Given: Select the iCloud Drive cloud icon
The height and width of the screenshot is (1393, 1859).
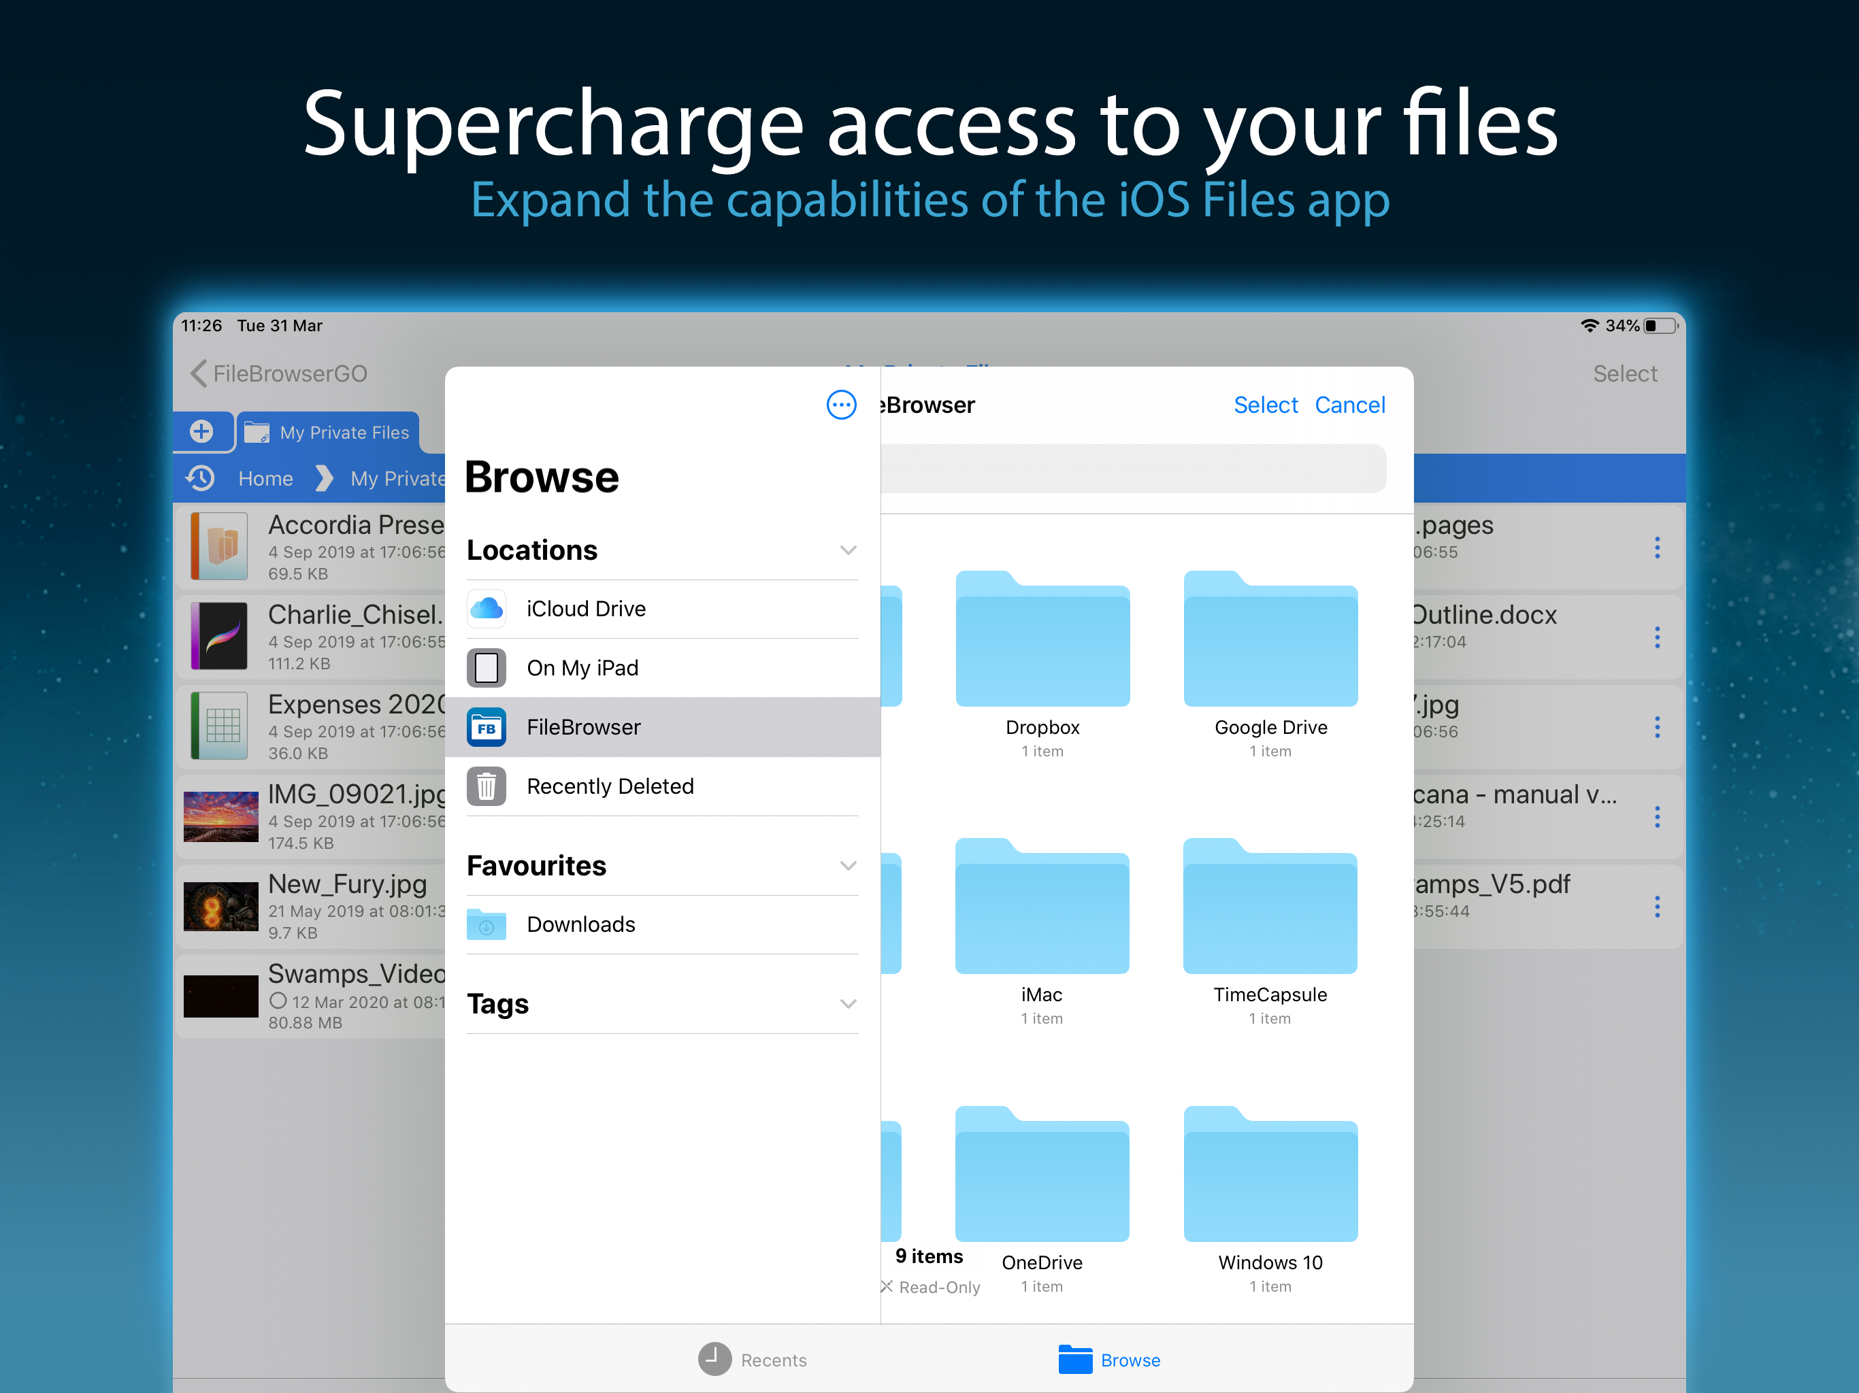Looking at the screenshot, I should pos(487,608).
